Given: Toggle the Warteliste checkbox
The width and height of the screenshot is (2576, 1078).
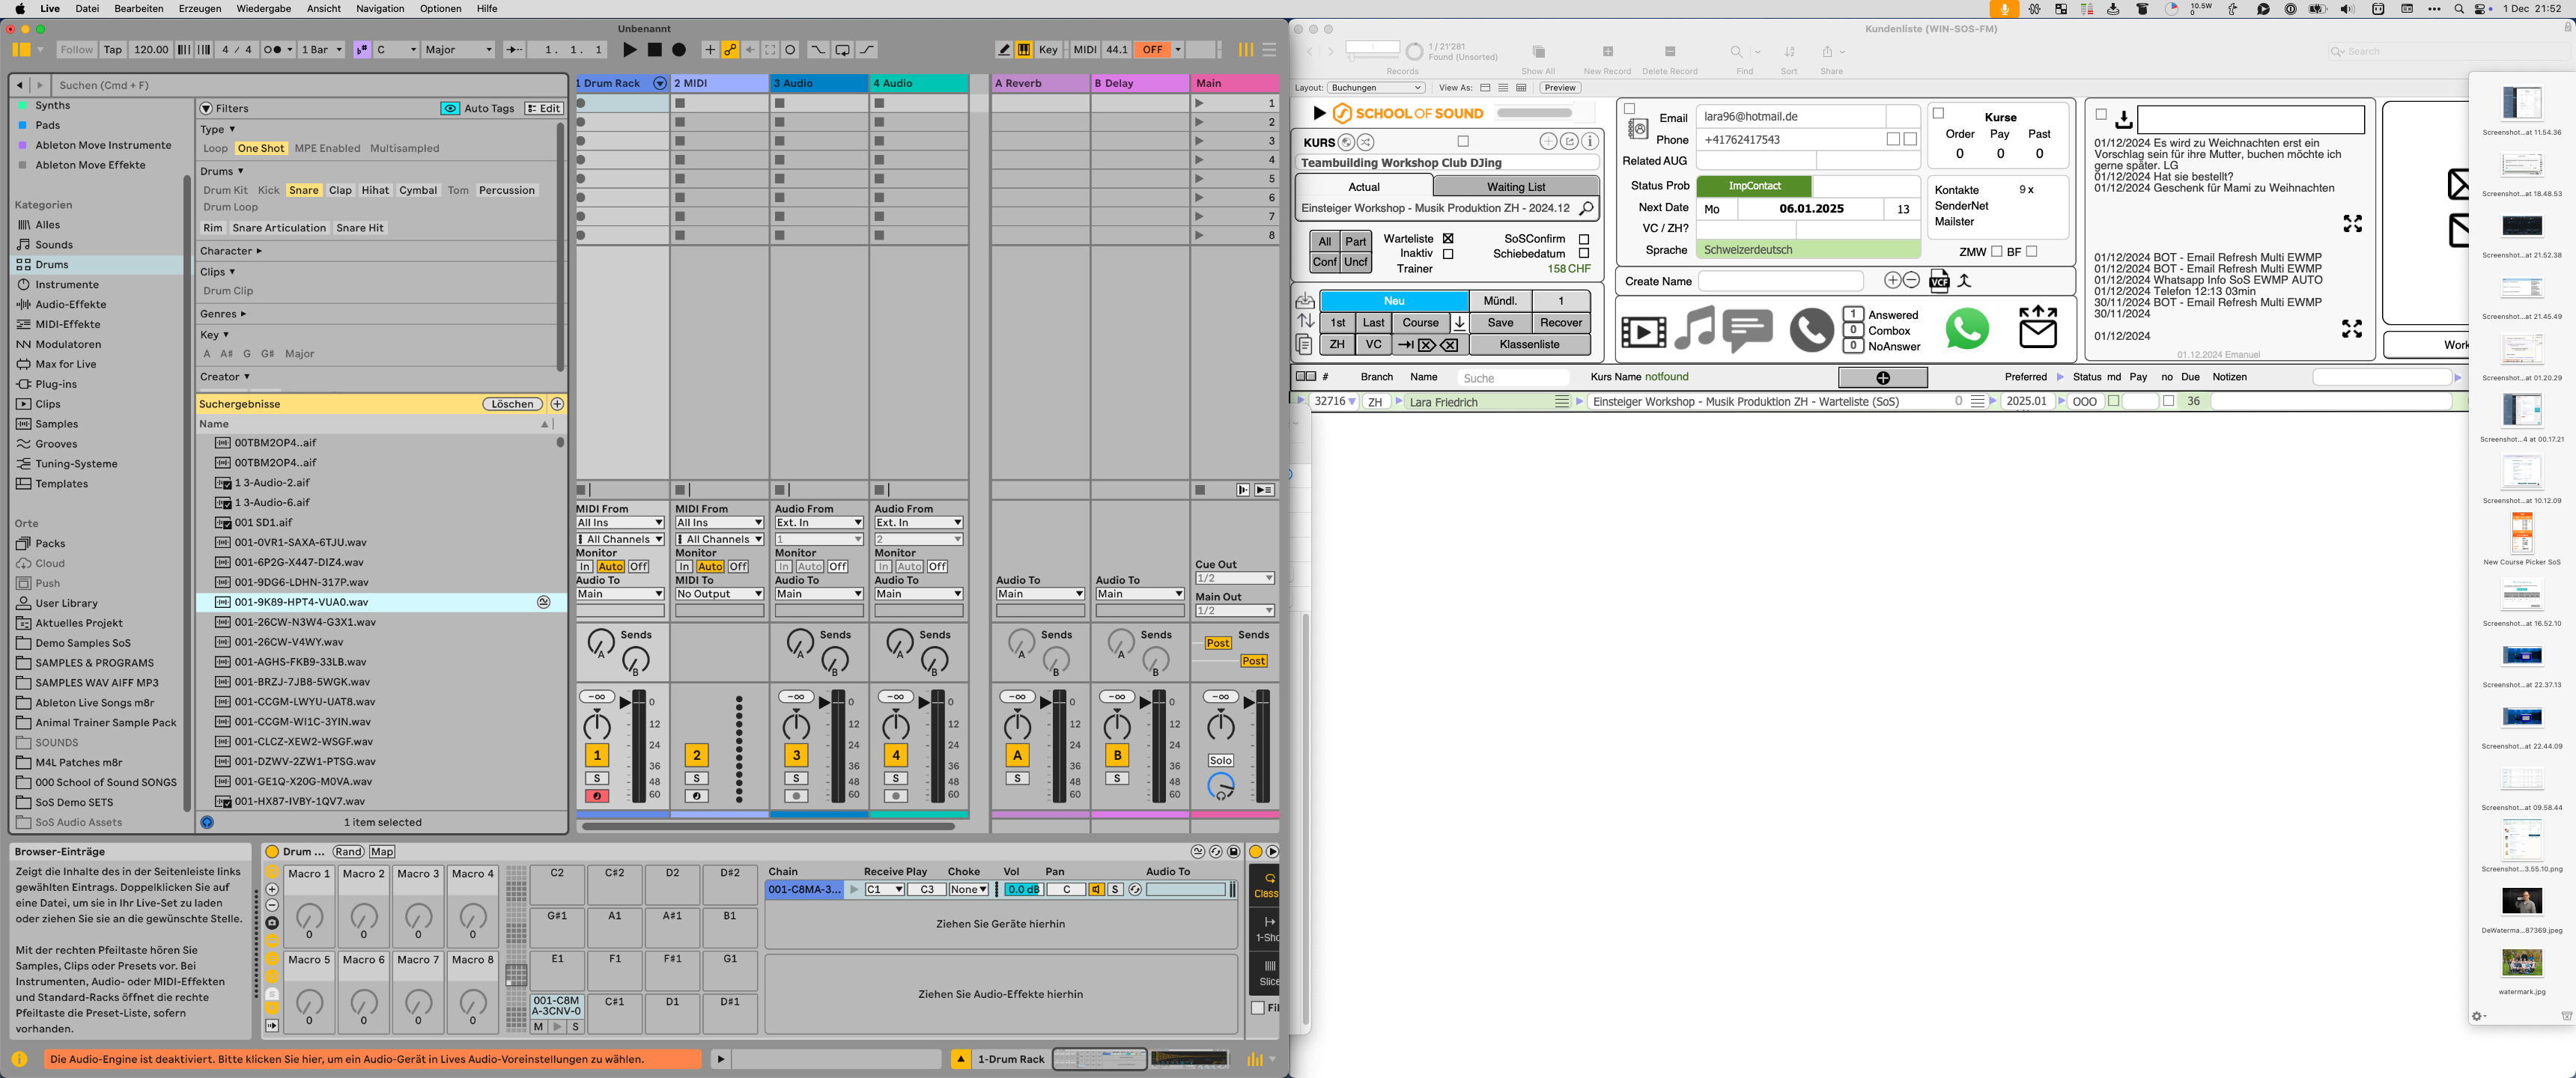Looking at the screenshot, I should click(1447, 239).
